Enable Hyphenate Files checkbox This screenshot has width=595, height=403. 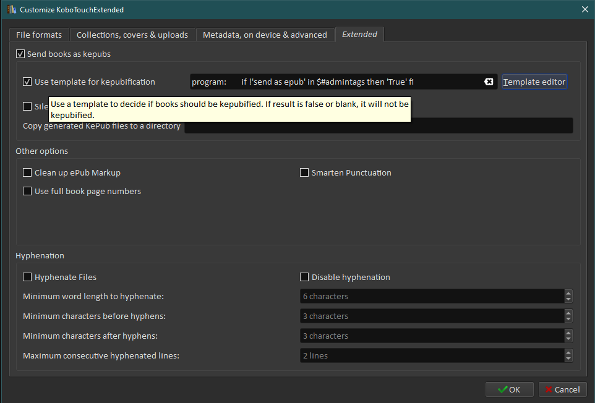pos(27,278)
